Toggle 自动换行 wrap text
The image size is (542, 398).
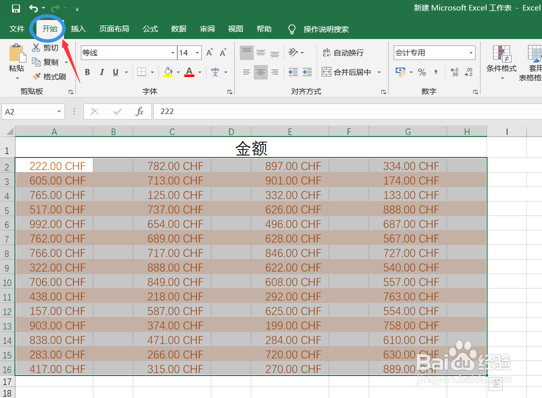[343, 52]
